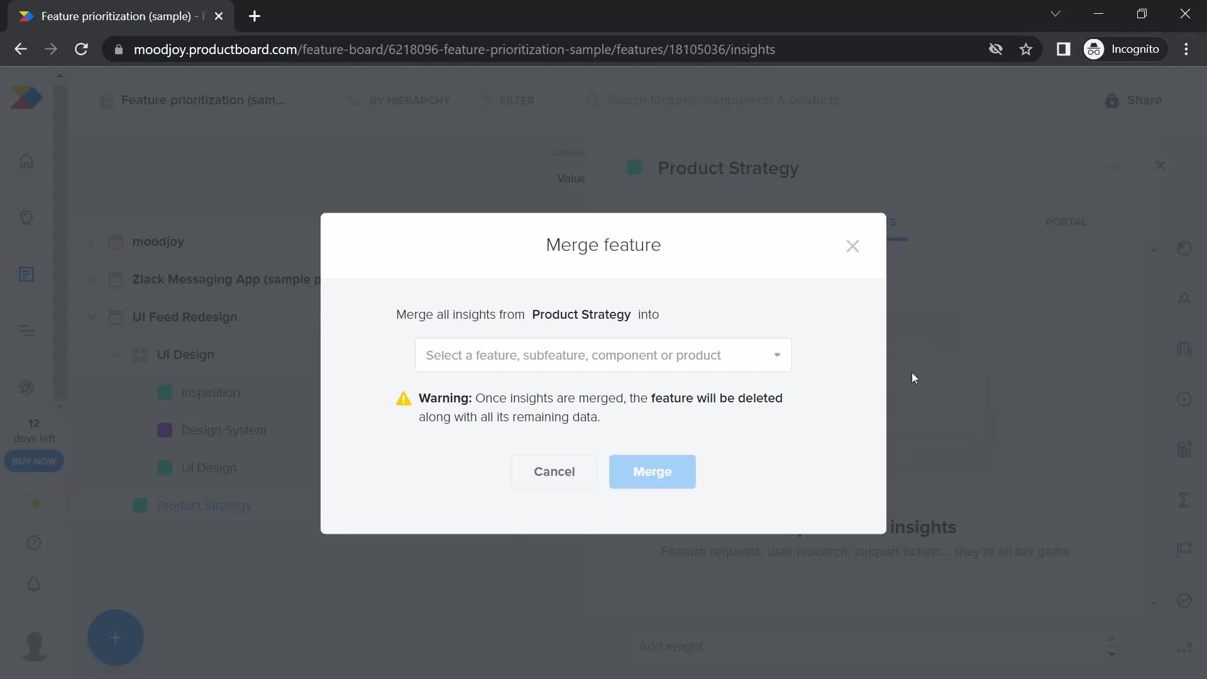Screen dimensions: 1207x679
Task: Open the segment pie chart icon on right rail
Action: (1184, 248)
